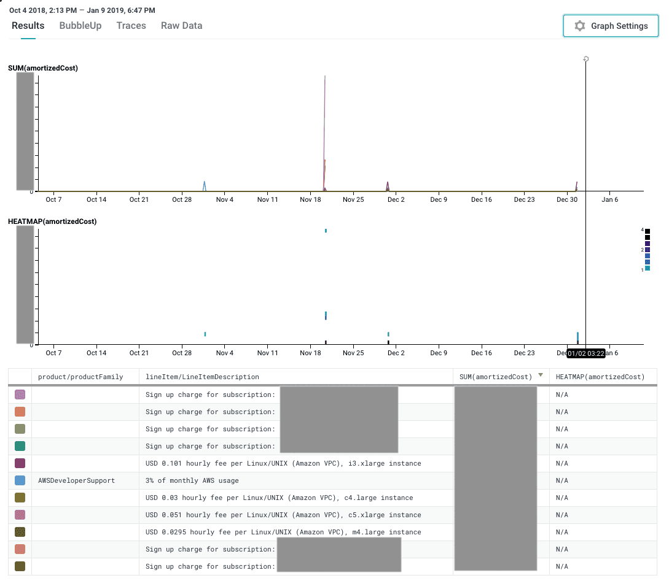Switch to the BubbleUp tab
Viewport: 669px width, 581px height.
(80, 26)
